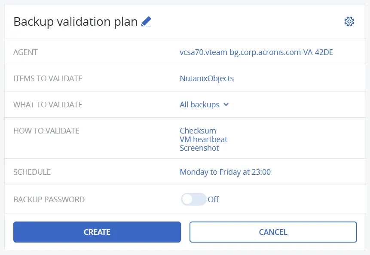
Task: Click the Schedule row label
Action: [32, 172]
